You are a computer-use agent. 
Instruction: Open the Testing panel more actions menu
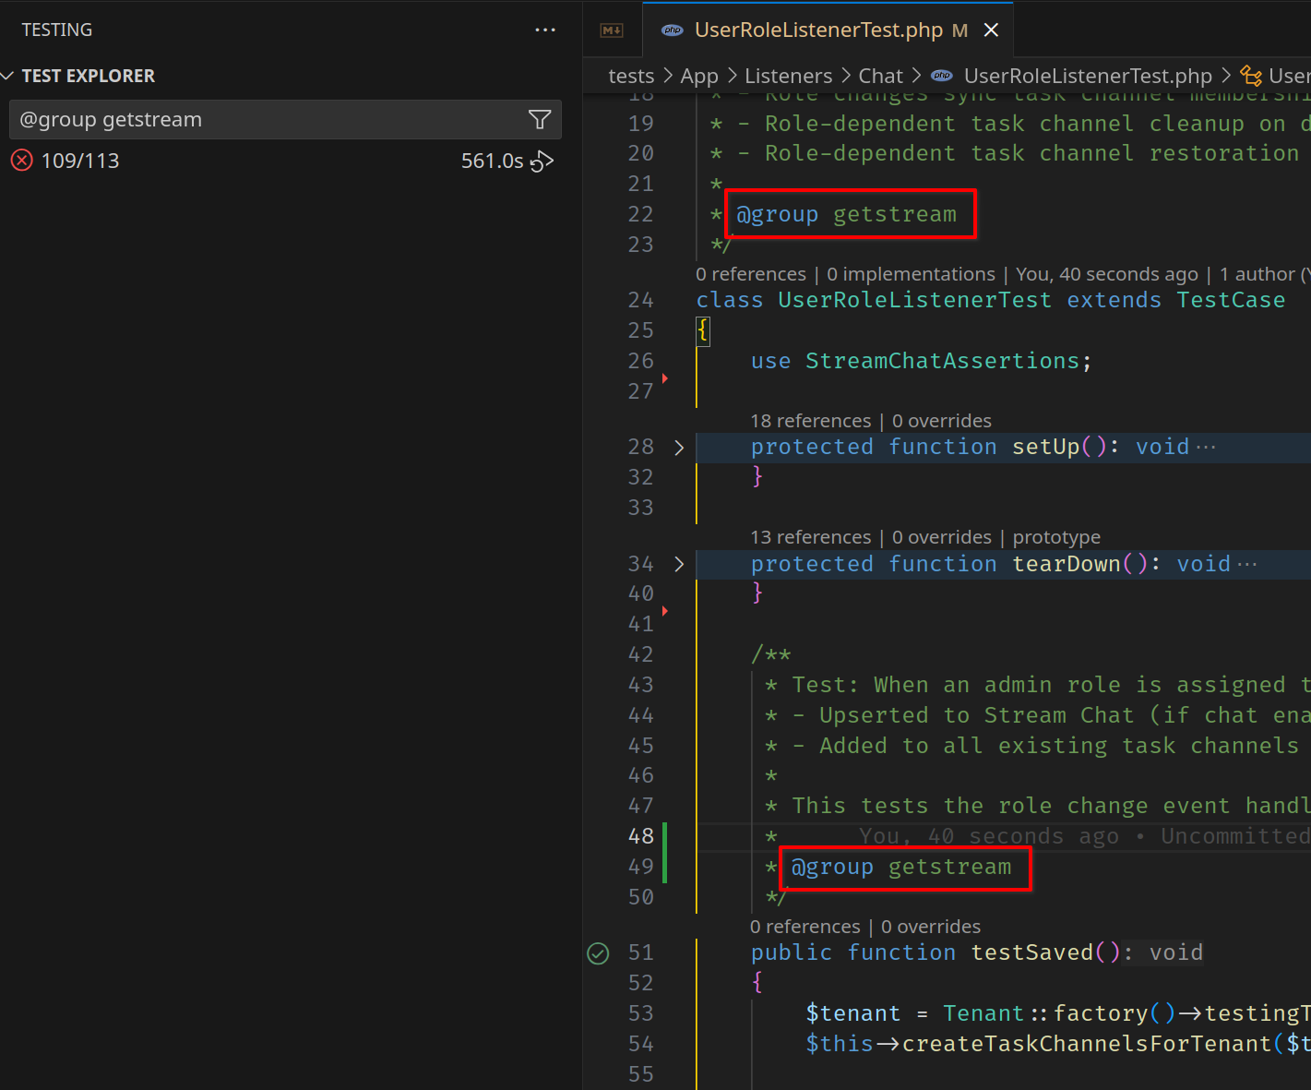coord(545,30)
